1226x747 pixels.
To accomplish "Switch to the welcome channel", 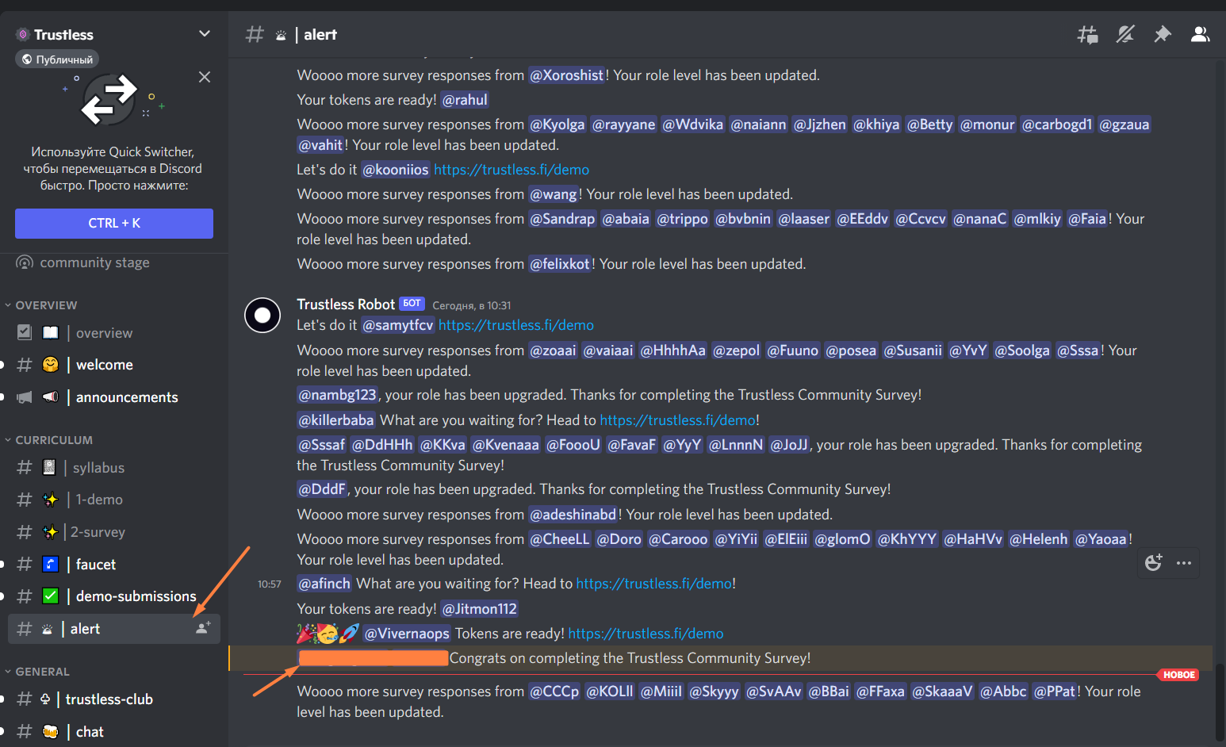I will point(113,365).
